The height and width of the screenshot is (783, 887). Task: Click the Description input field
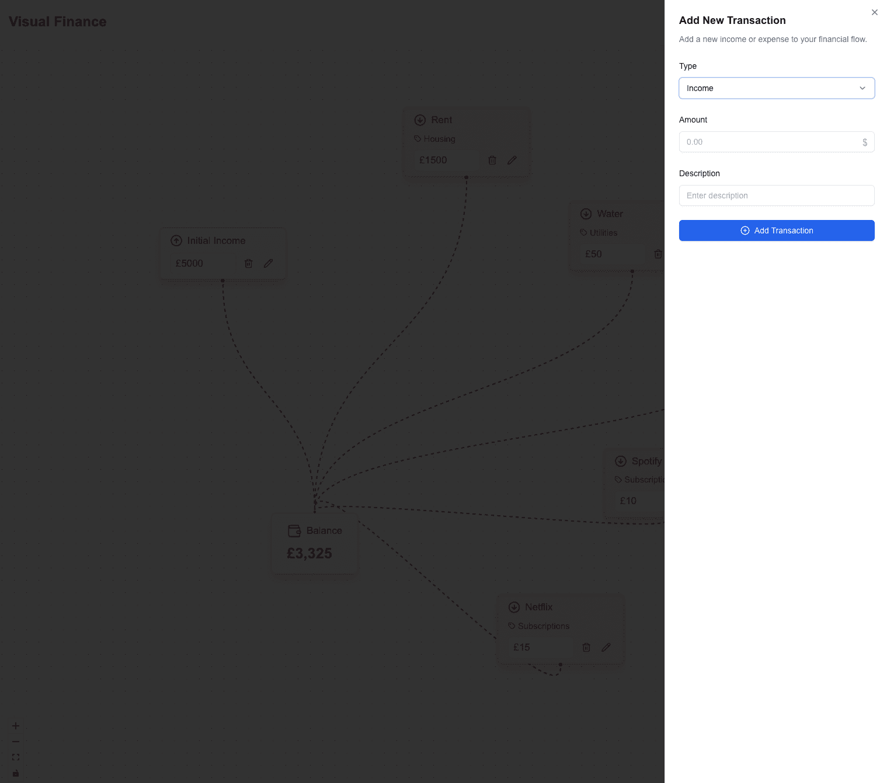tap(777, 195)
